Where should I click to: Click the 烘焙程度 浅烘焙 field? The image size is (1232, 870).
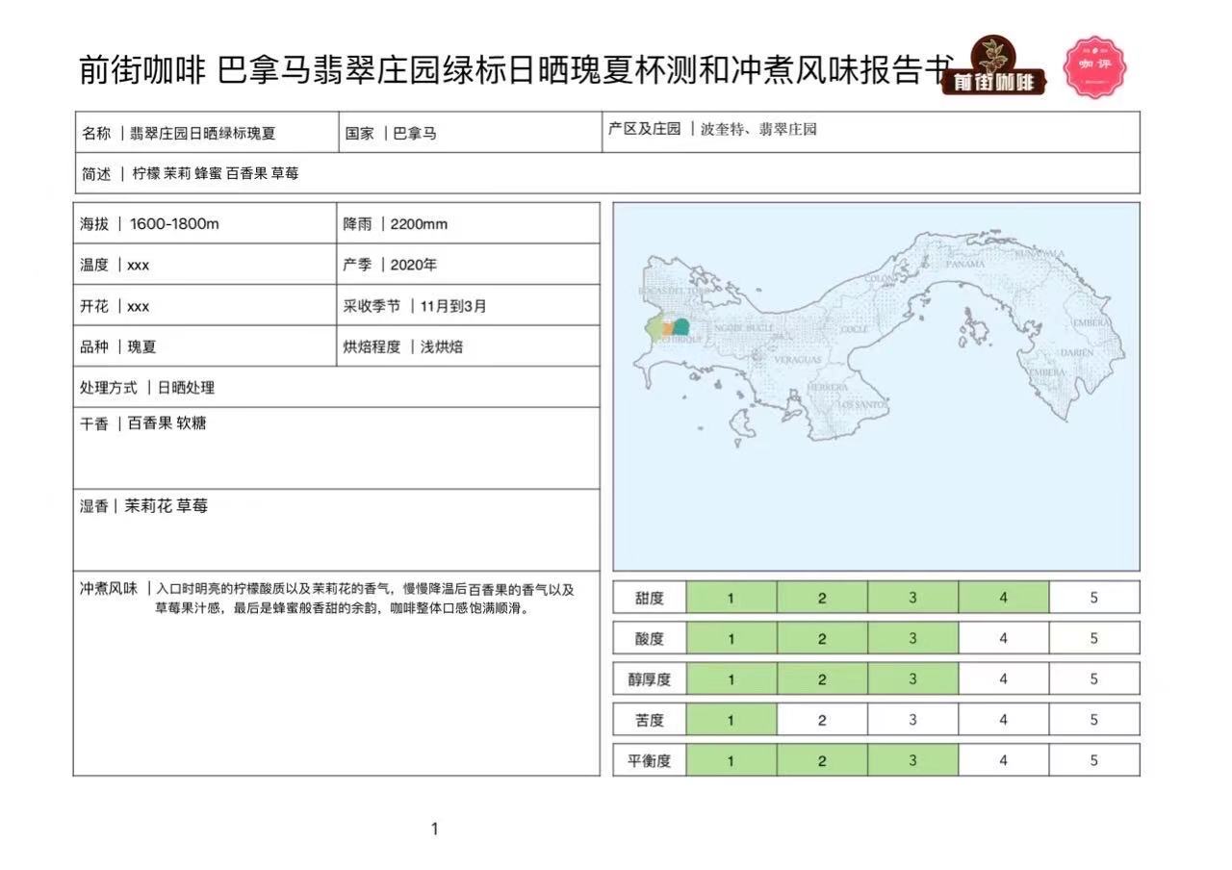(x=468, y=346)
